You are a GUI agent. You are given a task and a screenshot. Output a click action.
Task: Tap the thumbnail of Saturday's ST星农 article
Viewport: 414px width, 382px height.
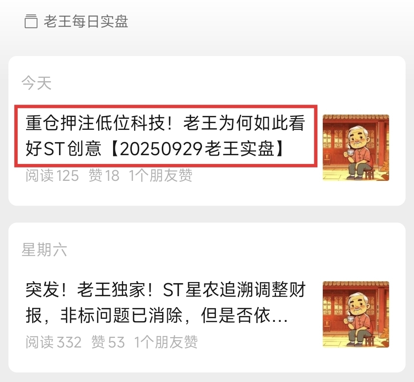[356, 315]
